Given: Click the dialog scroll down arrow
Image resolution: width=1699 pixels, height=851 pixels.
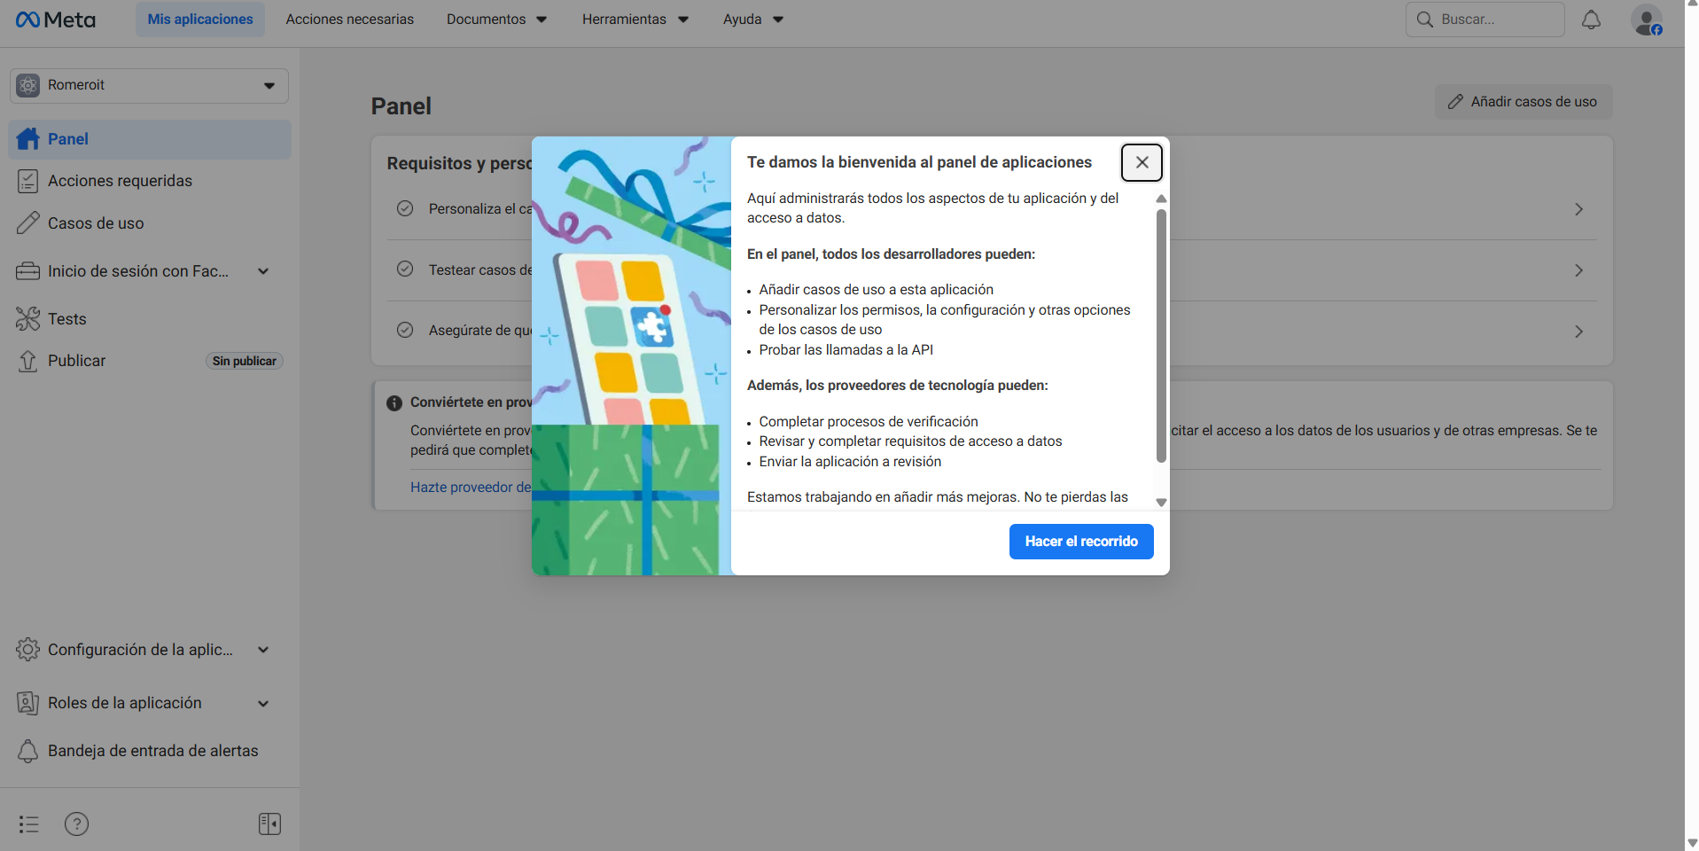Looking at the screenshot, I should pyautogui.click(x=1161, y=503).
